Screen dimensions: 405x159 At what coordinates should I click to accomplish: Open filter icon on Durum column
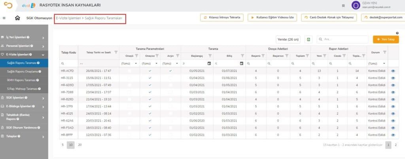click(x=384, y=52)
